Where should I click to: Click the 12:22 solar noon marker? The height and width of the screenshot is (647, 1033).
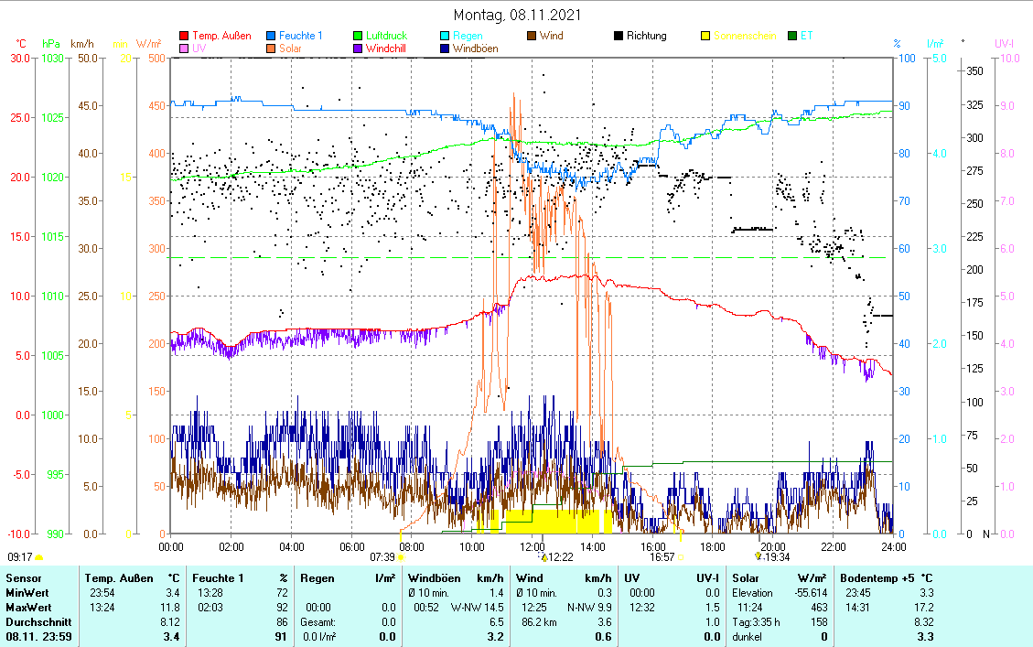point(543,556)
